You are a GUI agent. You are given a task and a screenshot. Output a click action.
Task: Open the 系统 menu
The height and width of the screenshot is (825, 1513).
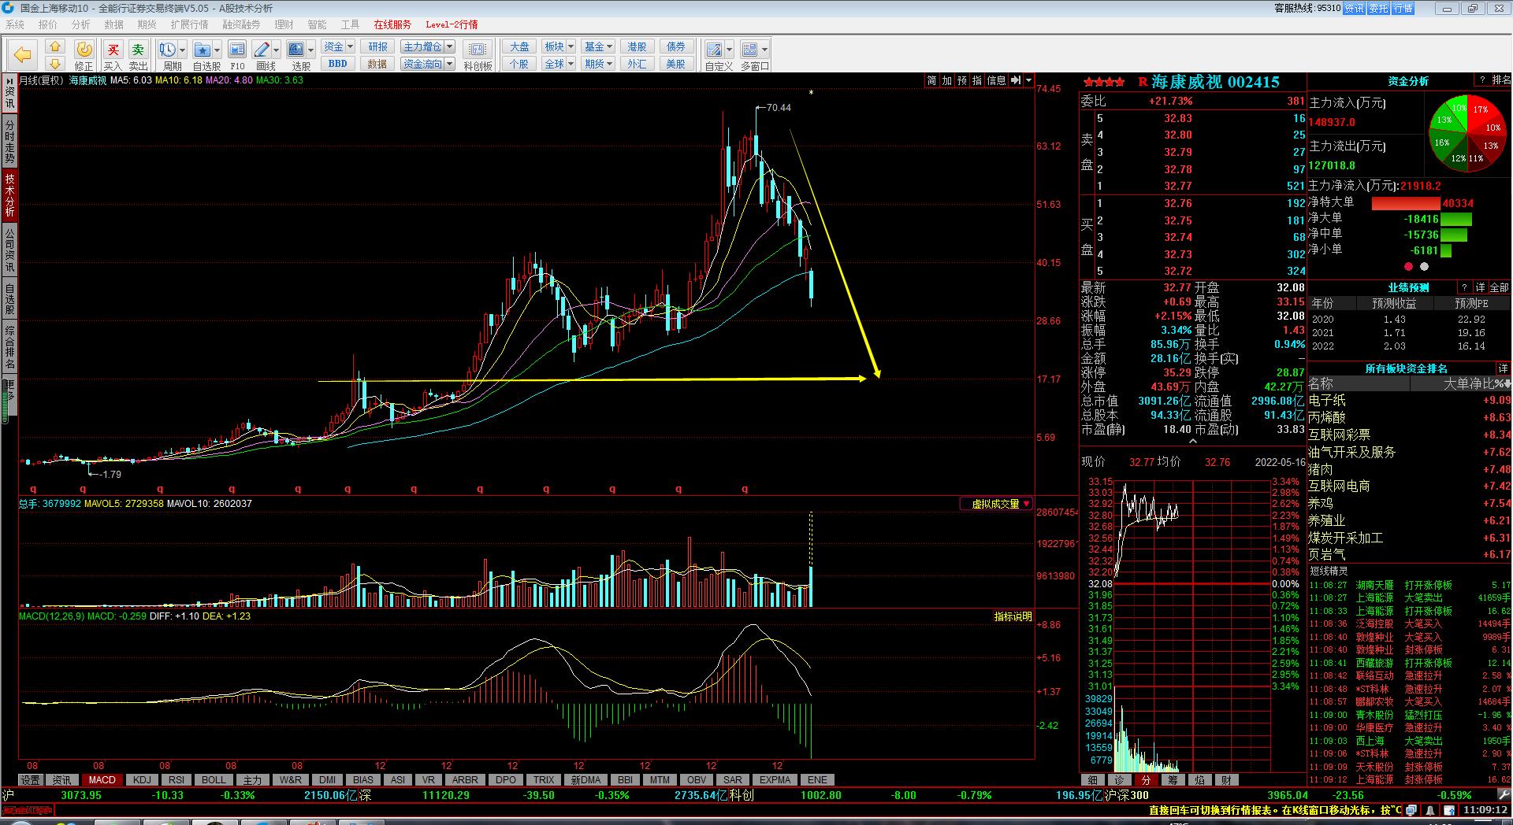(x=15, y=24)
